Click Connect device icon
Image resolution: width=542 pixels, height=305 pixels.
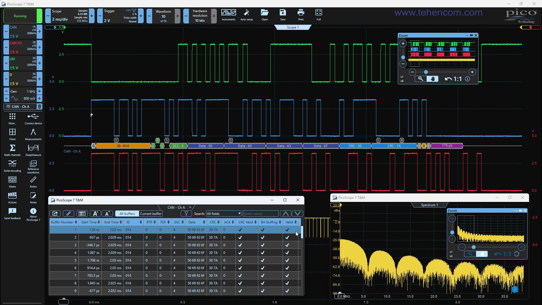(33, 119)
